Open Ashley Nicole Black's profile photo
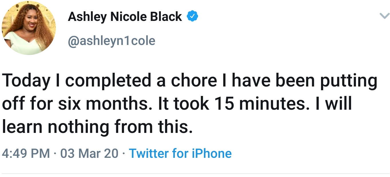The height and width of the screenshot is (177, 390). coord(29,28)
